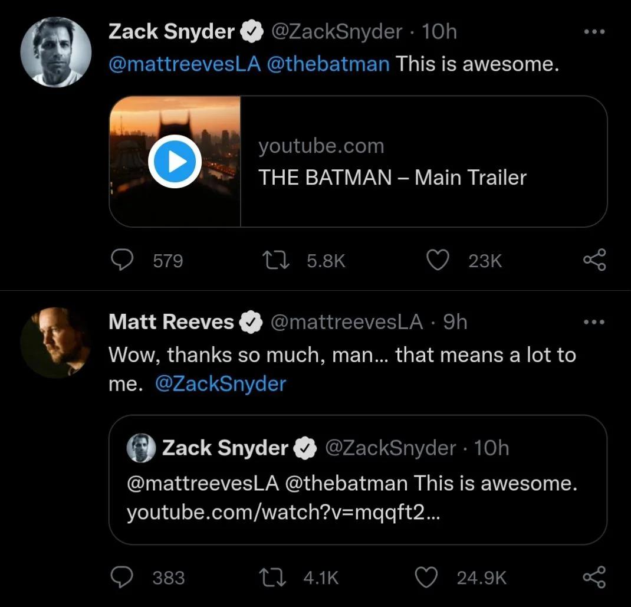Click the small avatar in the quoted tweet

(x=142, y=448)
